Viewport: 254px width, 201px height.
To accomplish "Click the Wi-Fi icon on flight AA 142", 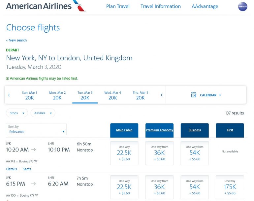I will (36, 161).
